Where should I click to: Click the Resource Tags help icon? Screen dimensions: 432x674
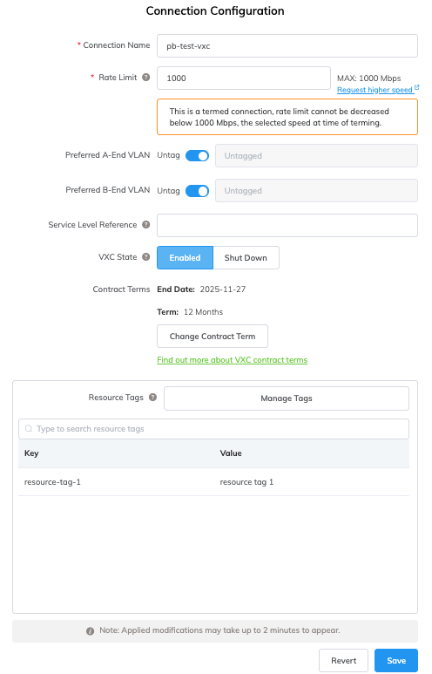pyautogui.click(x=153, y=398)
